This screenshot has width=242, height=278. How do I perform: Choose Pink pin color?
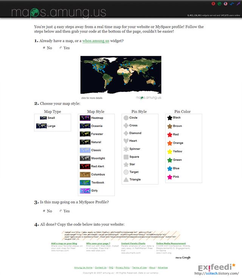pyautogui.click(x=173, y=177)
